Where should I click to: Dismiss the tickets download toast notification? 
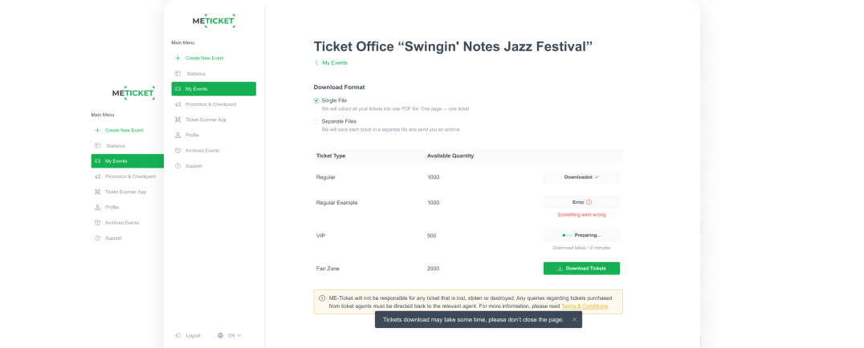pyautogui.click(x=573, y=319)
